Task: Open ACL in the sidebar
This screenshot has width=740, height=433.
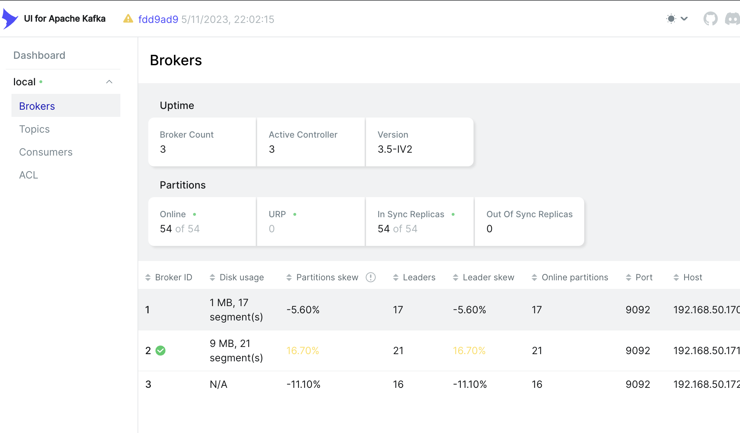Action: (28, 175)
